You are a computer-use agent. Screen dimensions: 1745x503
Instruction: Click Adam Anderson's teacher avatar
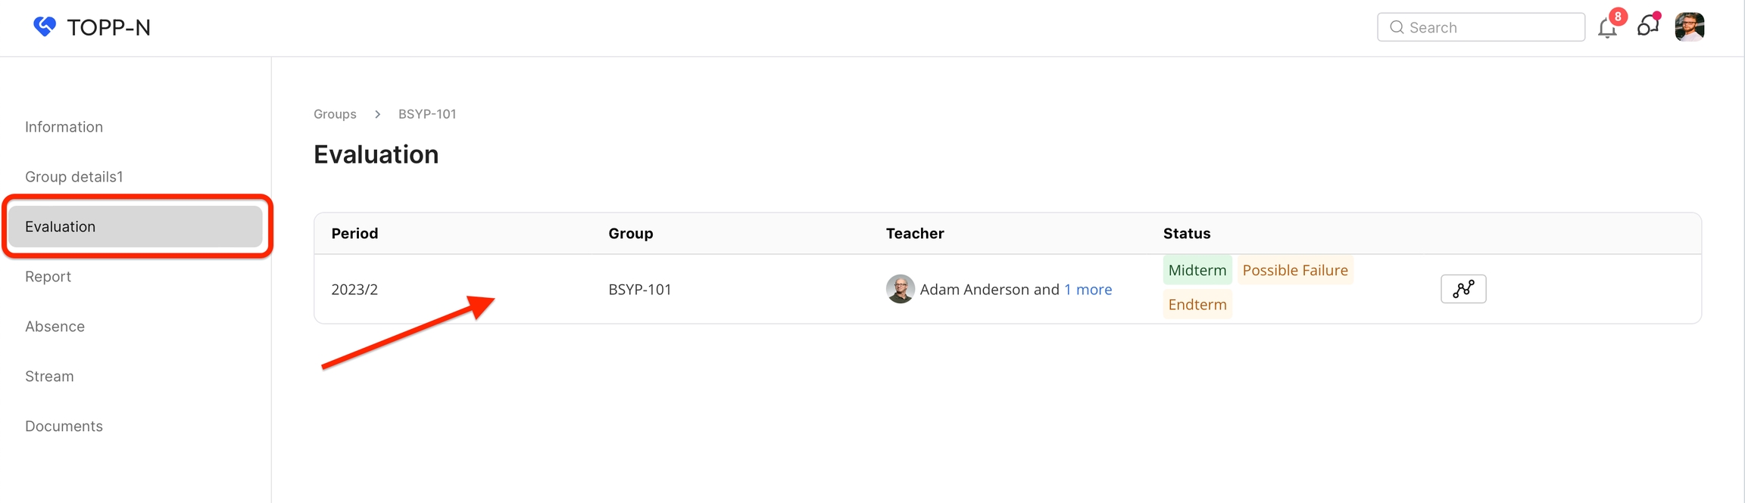[900, 289]
